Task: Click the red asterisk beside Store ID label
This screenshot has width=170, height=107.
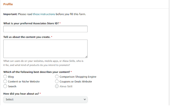Action: coord(60,23)
